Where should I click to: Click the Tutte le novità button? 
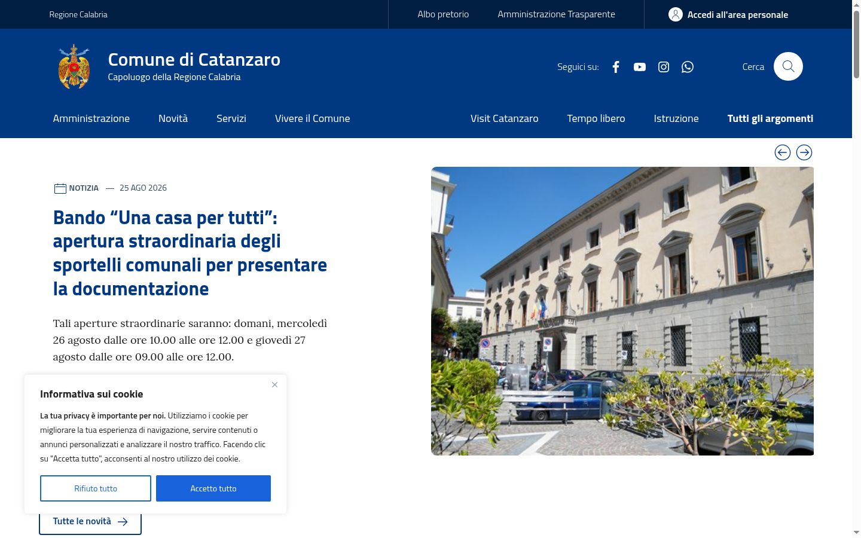pos(90,521)
